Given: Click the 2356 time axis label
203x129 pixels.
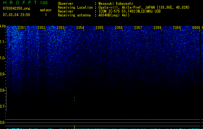Looking at the screenshot, I should [119, 28].
